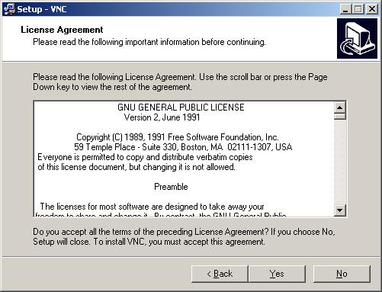Go back with the < Back button
The width and height of the screenshot is (382, 292).
(220, 274)
